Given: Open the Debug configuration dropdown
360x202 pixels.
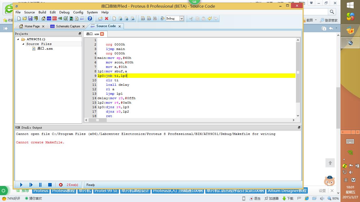Looking at the screenshot, I should pyautogui.click(x=182, y=18).
